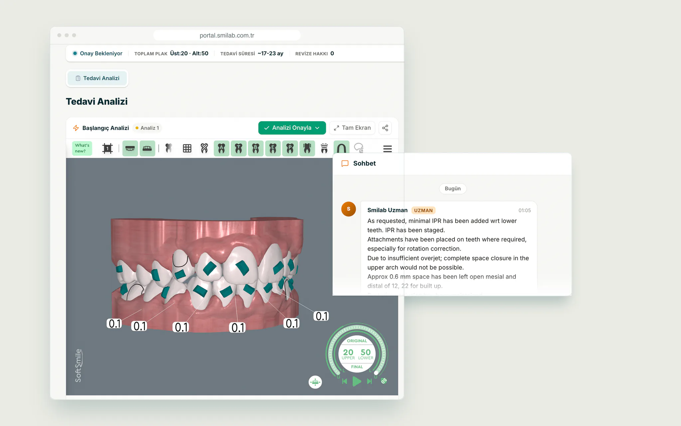Play the treatment animation
The image size is (681, 426).
coord(357,381)
